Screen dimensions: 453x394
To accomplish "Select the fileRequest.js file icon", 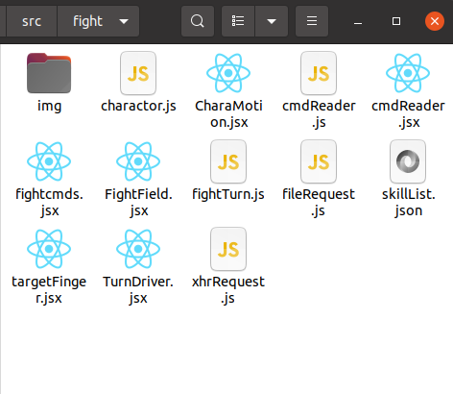I will (x=319, y=161).
